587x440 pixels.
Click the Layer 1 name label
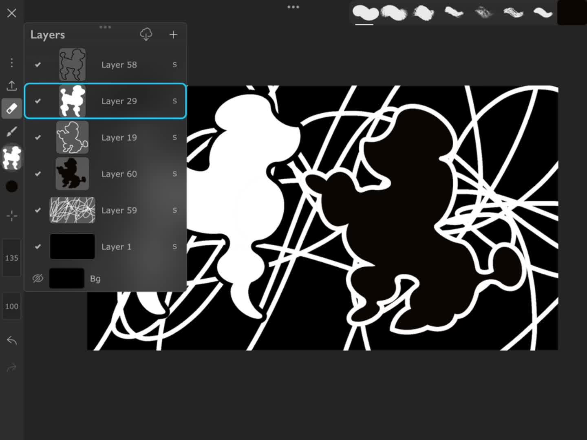[116, 247]
